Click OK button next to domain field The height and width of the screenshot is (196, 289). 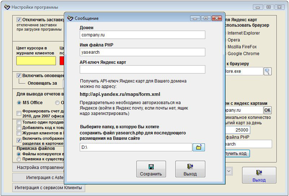pos(267,110)
